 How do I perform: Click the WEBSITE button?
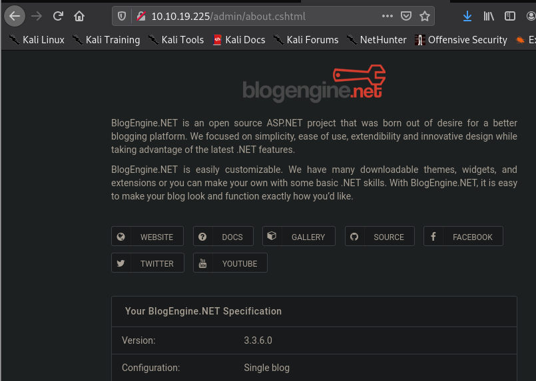(x=147, y=236)
